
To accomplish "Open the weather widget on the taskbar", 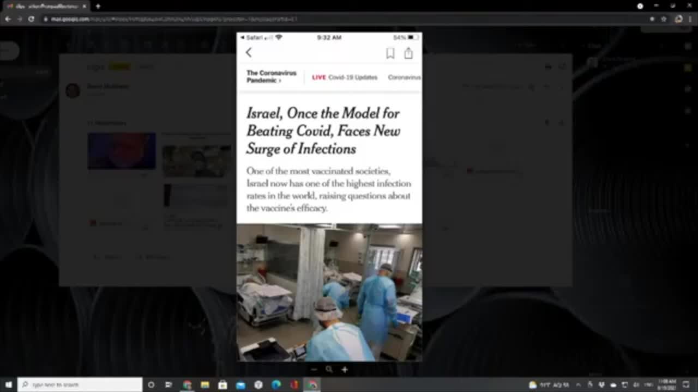I will click(550, 385).
